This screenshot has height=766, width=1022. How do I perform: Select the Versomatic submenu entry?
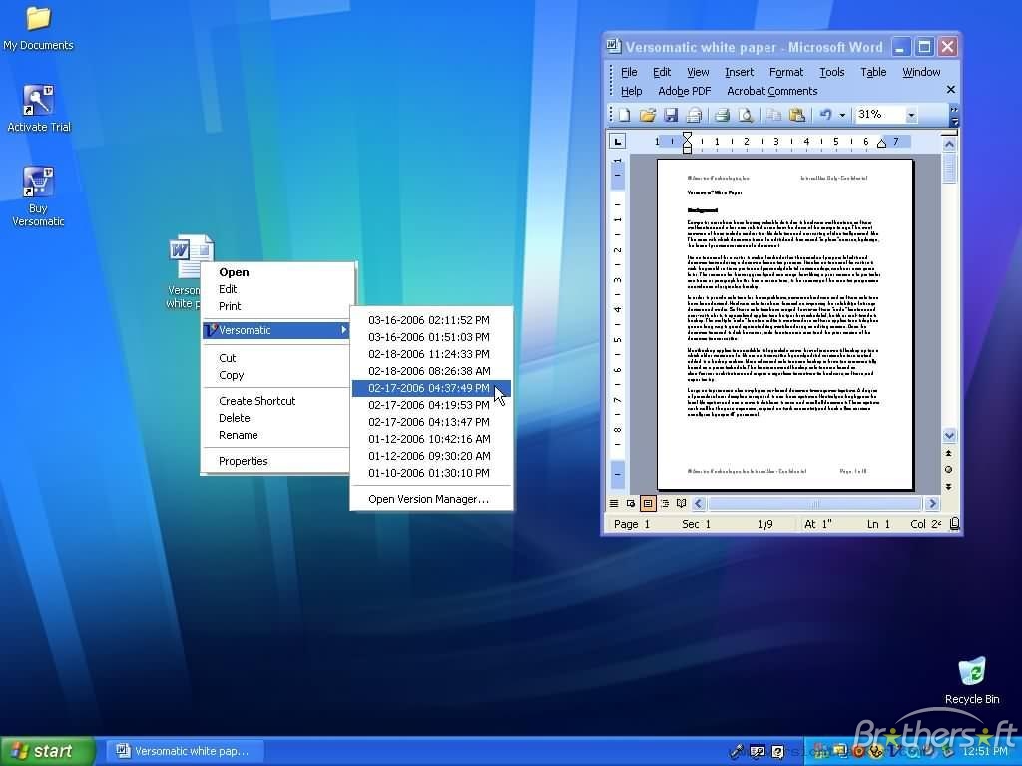point(277,330)
